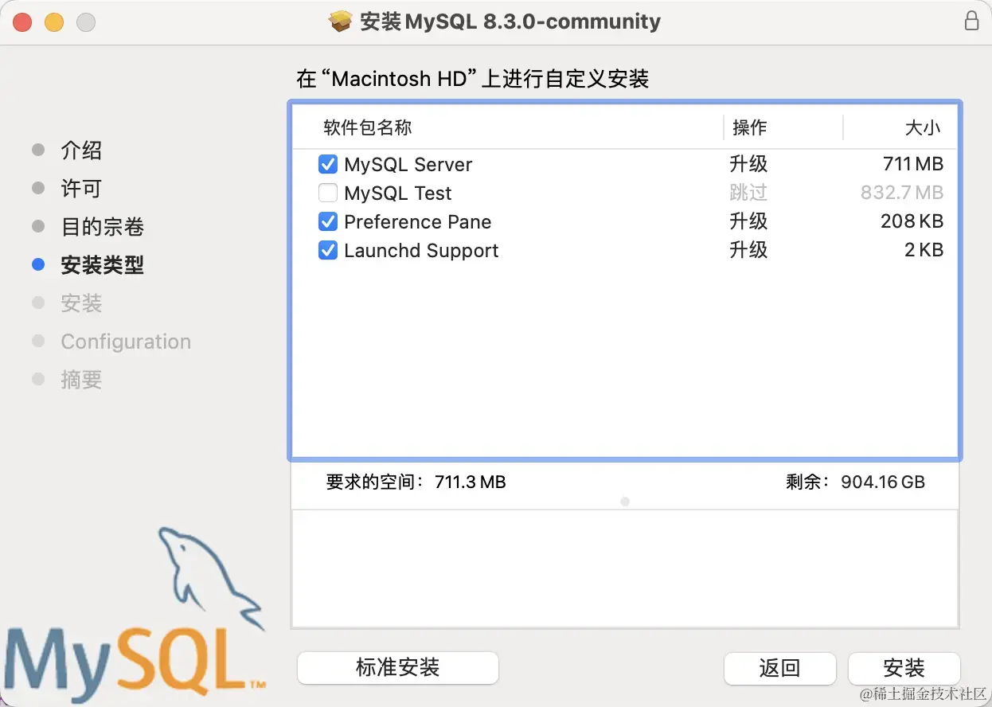Image resolution: width=992 pixels, height=707 pixels.
Task: Click the 安装 step in sidebar
Action: (x=81, y=303)
